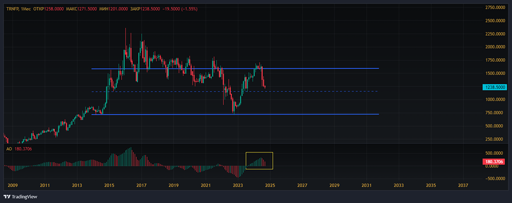Click the 2029 label on time axis
The image size is (512, 203).
click(x=334, y=186)
